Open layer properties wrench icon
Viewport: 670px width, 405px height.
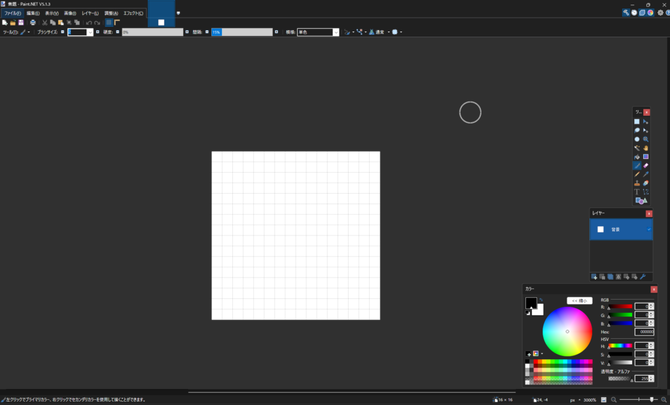tap(643, 277)
